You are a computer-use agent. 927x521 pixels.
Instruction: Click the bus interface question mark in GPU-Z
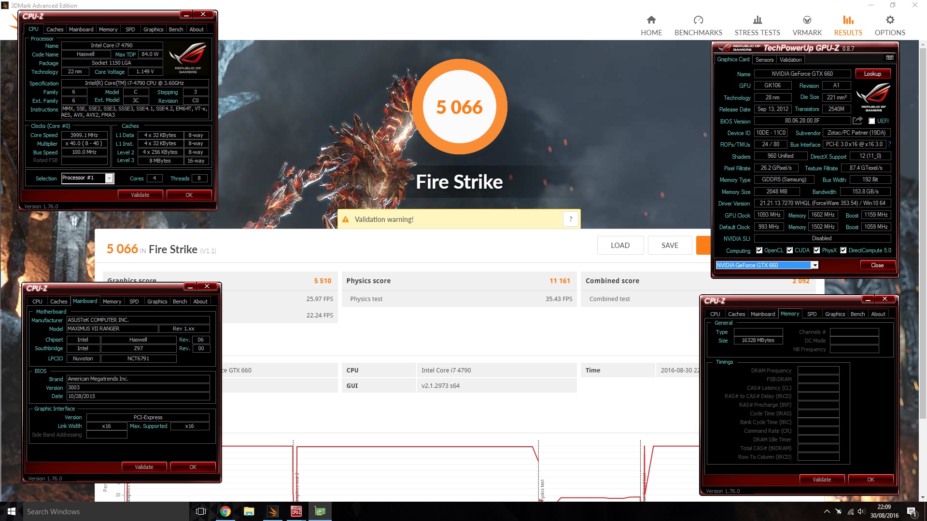point(889,144)
